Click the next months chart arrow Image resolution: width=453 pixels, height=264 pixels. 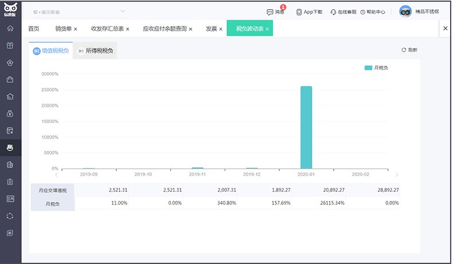397,175
